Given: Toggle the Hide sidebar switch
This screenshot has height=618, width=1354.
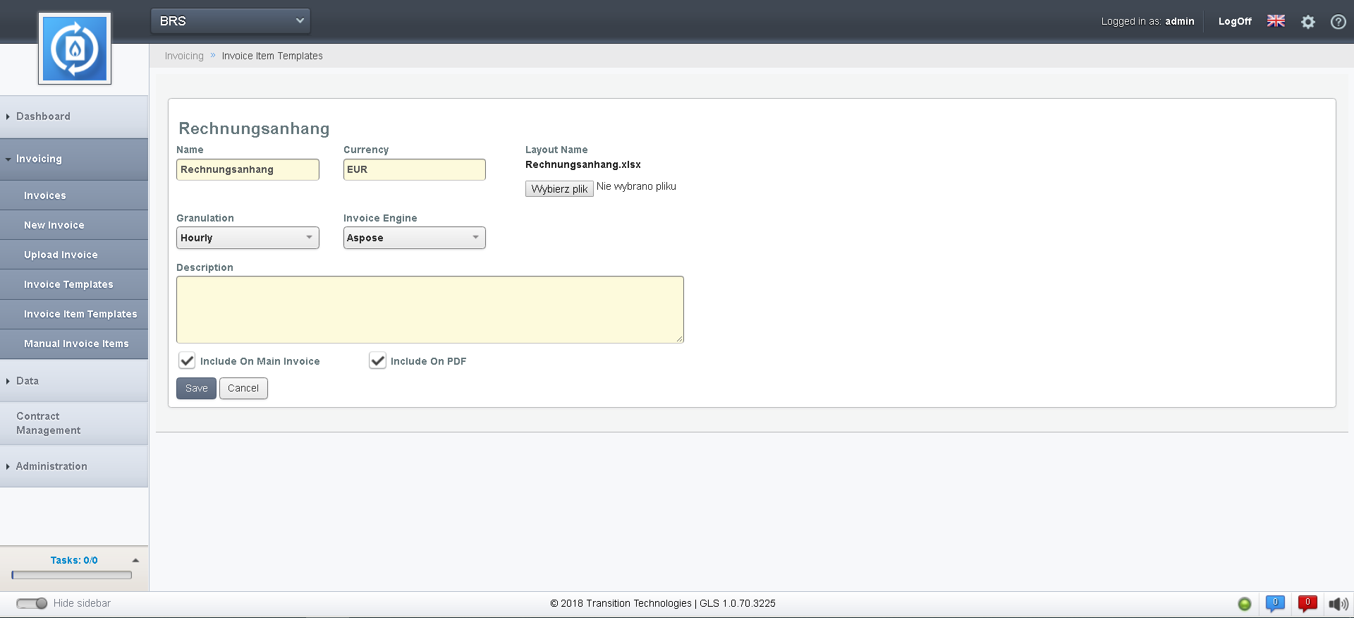Looking at the screenshot, I should [32, 603].
